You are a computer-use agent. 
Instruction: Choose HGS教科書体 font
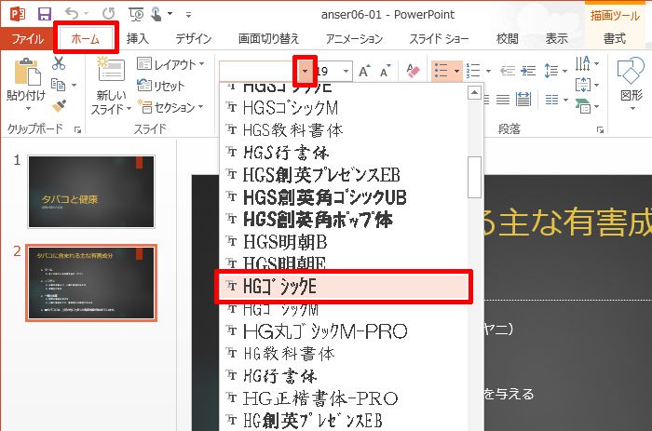(x=343, y=130)
